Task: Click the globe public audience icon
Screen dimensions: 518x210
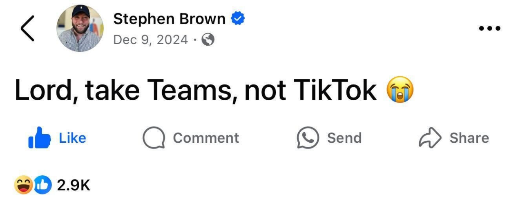Action: [208, 40]
